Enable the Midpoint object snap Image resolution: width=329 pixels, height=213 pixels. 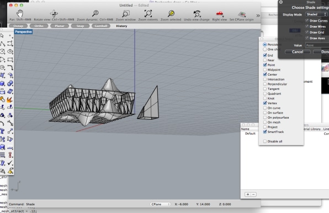[265, 70]
